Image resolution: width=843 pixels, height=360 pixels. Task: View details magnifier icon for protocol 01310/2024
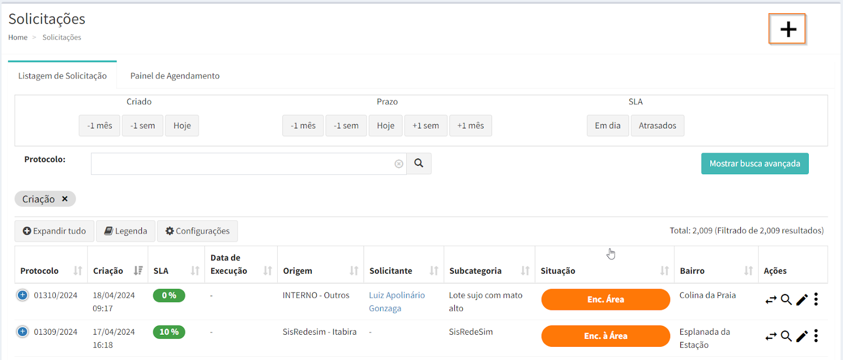[786, 299]
